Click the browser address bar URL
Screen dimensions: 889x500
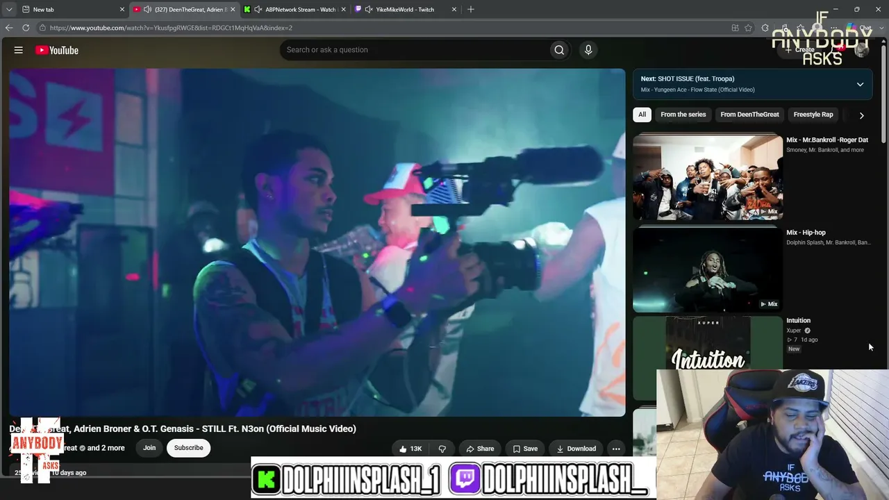tap(171, 28)
